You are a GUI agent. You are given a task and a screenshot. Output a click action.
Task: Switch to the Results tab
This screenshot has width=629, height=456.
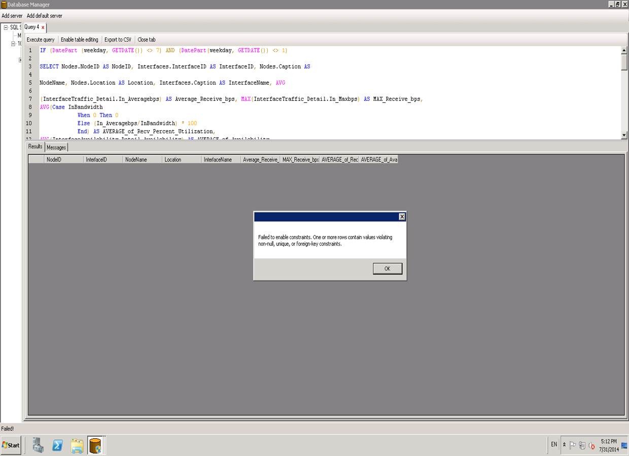click(x=35, y=146)
